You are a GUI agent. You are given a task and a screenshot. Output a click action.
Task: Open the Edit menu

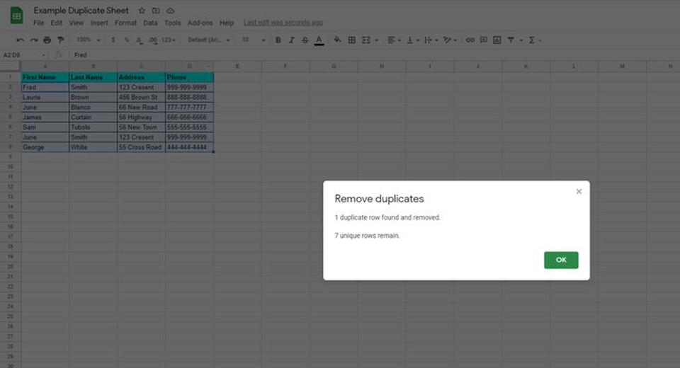(x=57, y=23)
